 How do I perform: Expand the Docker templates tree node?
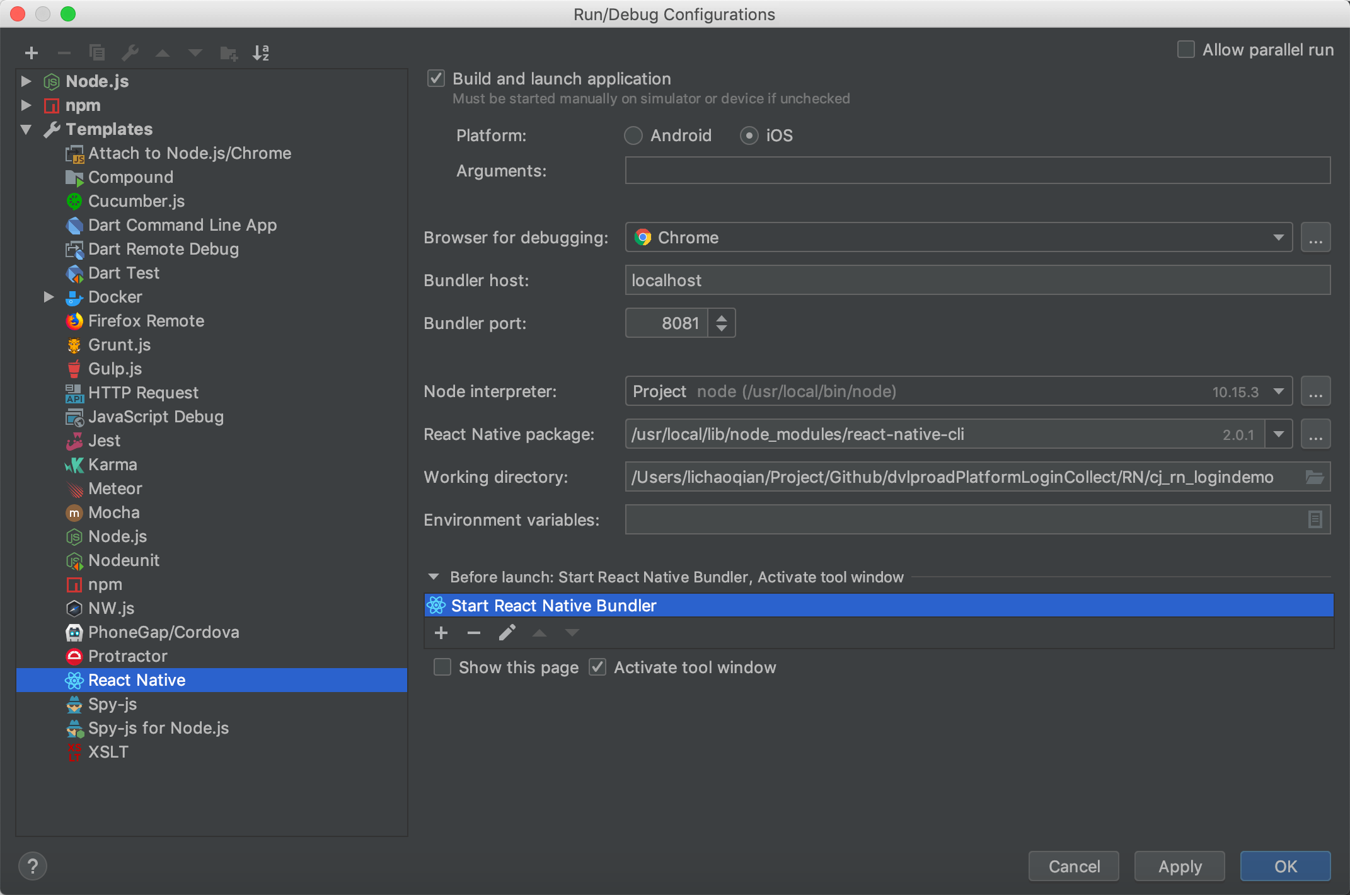[49, 297]
